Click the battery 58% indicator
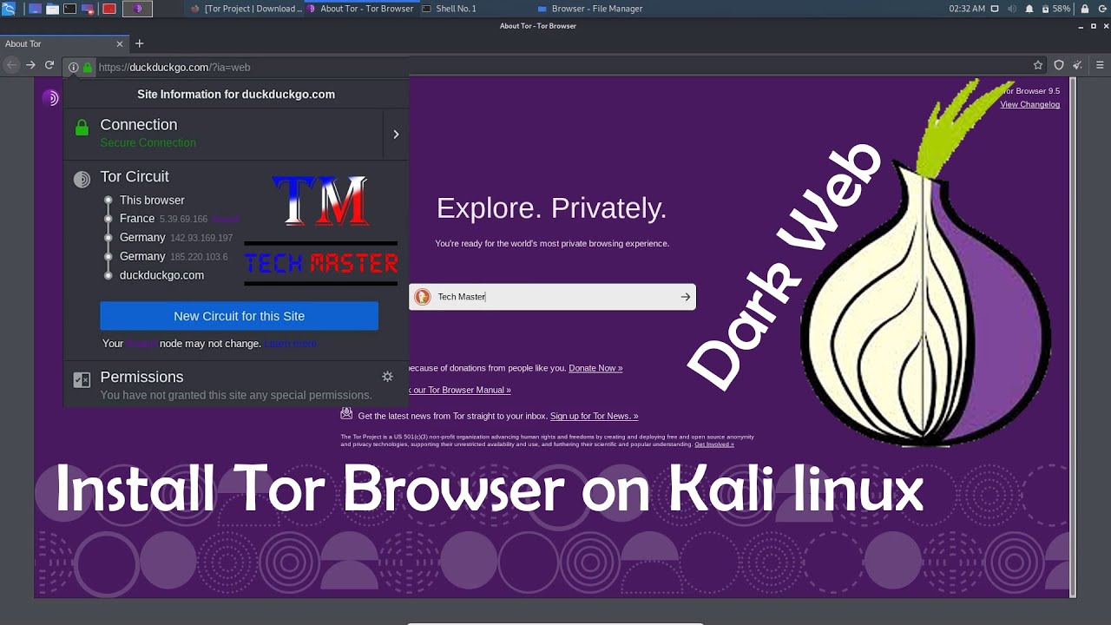1111x625 pixels. (1056, 9)
